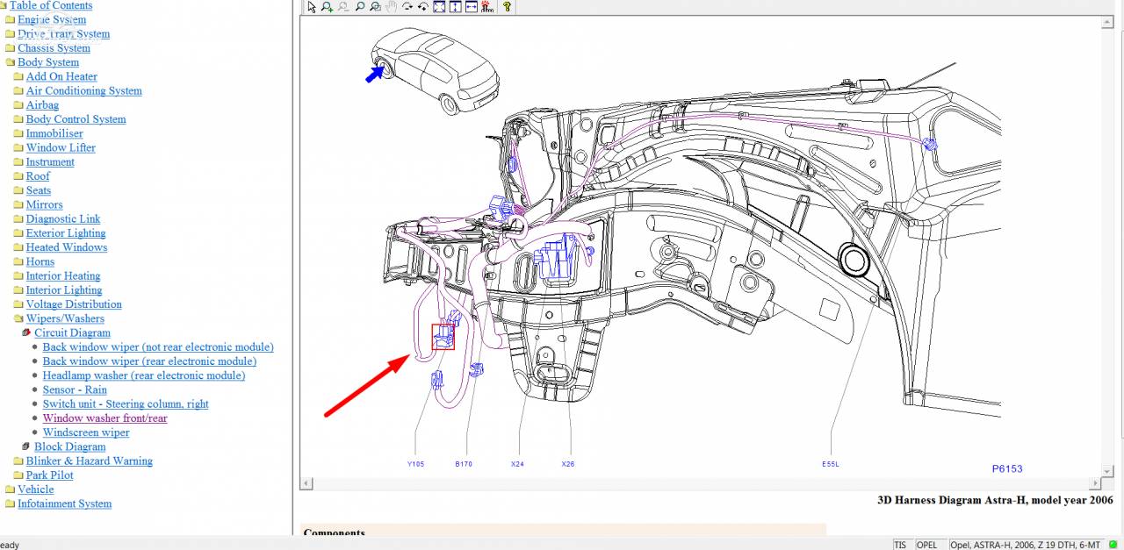Click the folder icon beside Seats

click(18, 190)
